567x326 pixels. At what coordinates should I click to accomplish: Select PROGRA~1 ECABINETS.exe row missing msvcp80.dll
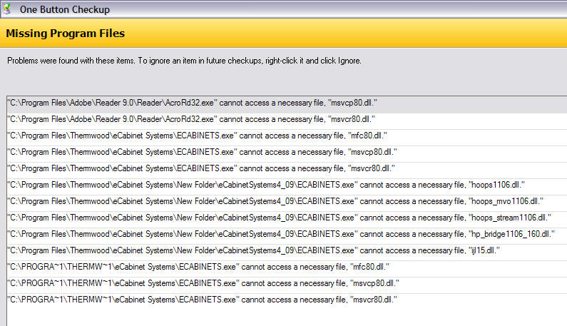[287, 285]
